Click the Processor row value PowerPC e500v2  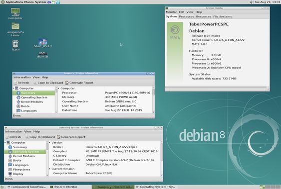pyautogui.click(x=127, y=93)
